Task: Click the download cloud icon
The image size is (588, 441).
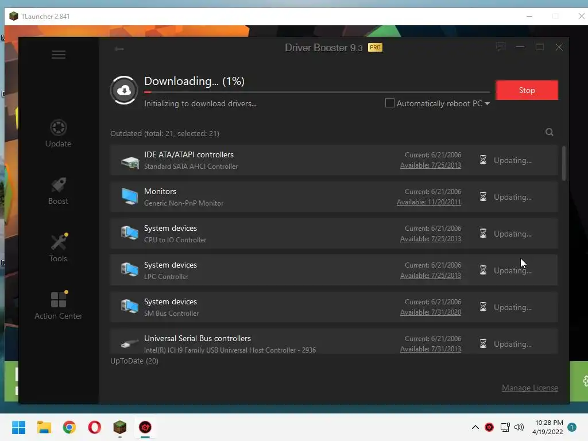Action: [x=124, y=90]
